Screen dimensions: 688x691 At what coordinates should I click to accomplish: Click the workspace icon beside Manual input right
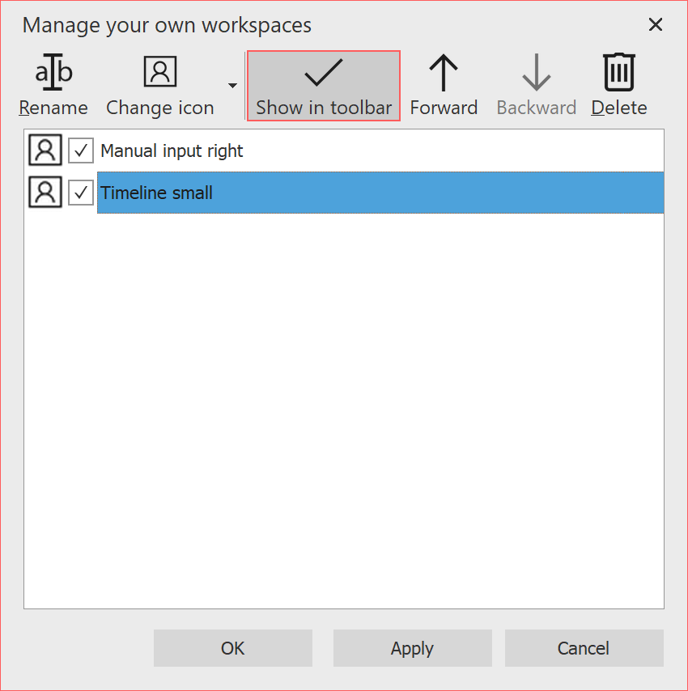point(45,150)
